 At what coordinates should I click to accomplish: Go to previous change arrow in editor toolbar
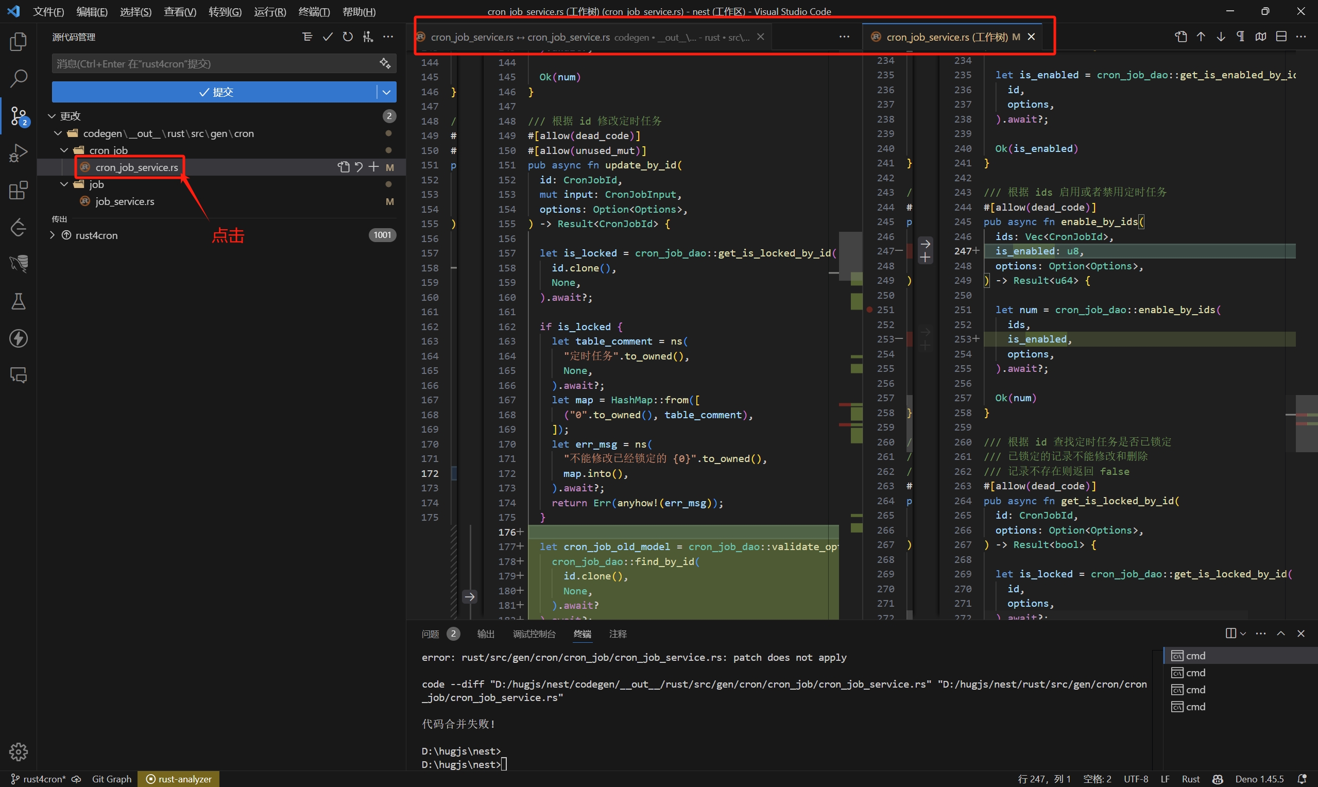pyautogui.click(x=1201, y=37)
